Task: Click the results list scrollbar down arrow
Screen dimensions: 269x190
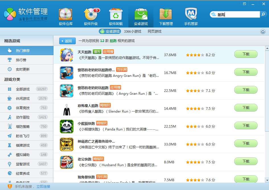Action: pyautogui.click(x=267, y=180)
